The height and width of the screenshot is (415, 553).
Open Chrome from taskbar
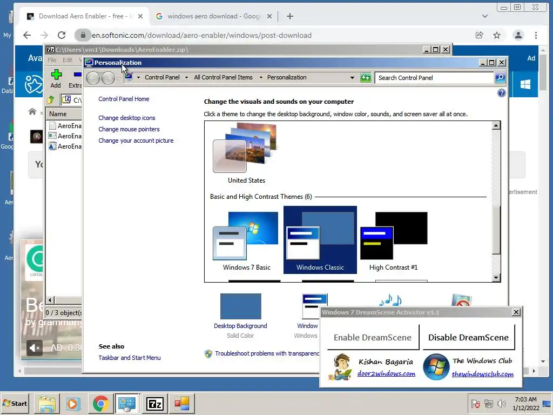tap(100, 403)
